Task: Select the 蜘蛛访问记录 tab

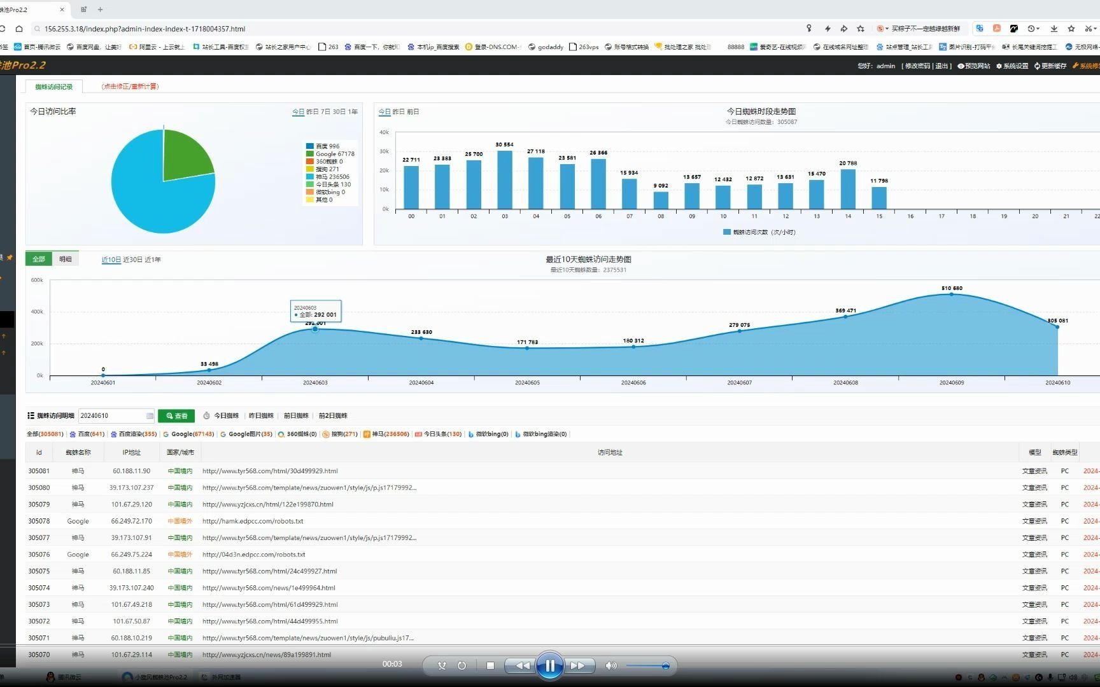Action: [x=53, y=87]
